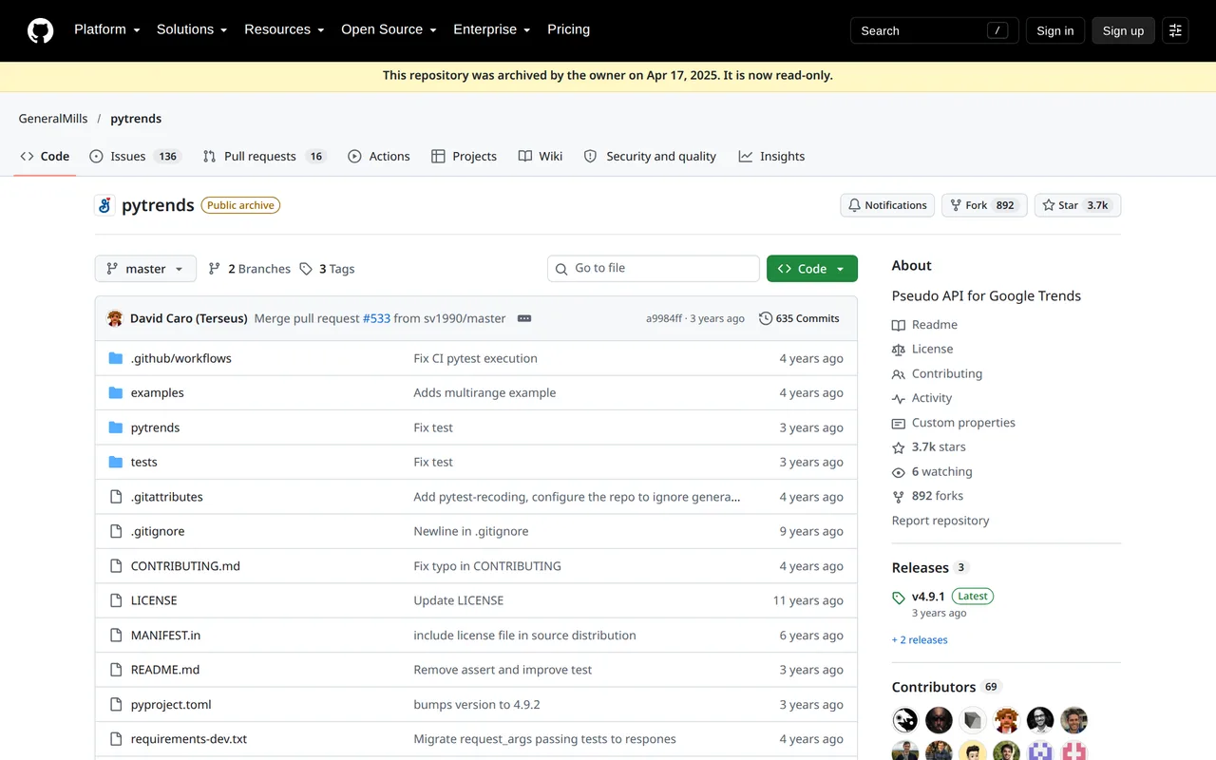This screenshot has height=760, width=1216.
Task: Click the pytrends repository avatar icon
Action: pyautogui.click(x=104, y=205)
